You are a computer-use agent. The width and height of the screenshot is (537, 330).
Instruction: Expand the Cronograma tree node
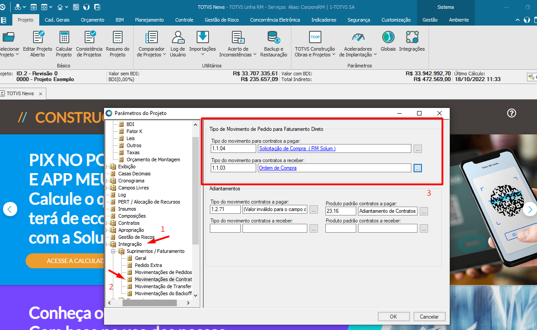(x=107, y=181)
